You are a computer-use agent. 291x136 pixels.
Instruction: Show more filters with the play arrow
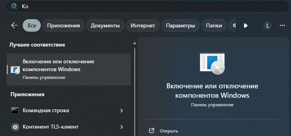click(246, 26)
